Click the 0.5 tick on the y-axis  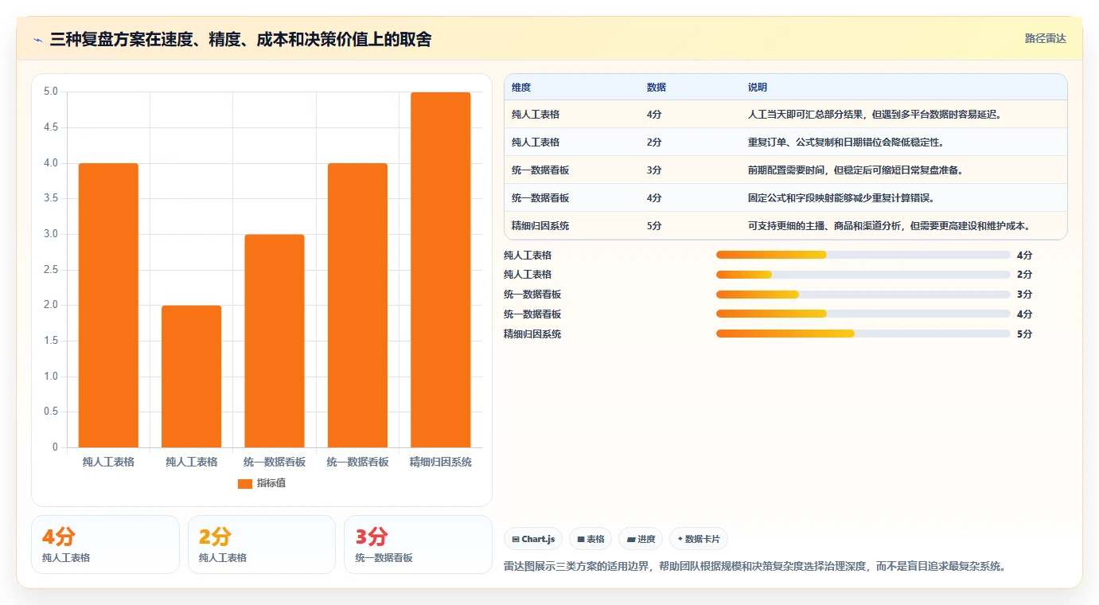pyautogui.click(x=50, y=412)
